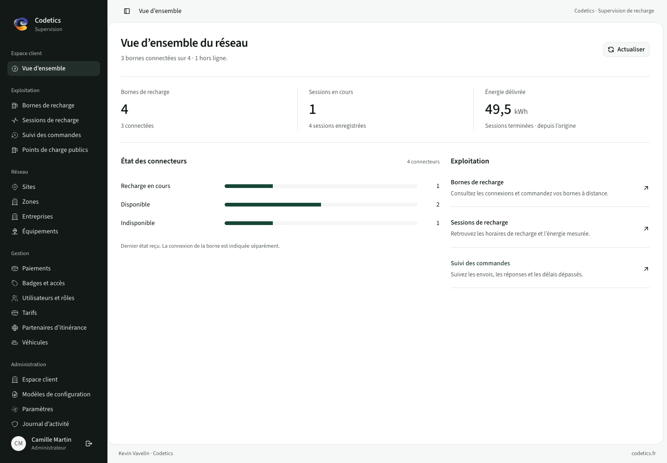Toggle the sidebar panel icon
667x463 pixels.
(x=127, y=11)
